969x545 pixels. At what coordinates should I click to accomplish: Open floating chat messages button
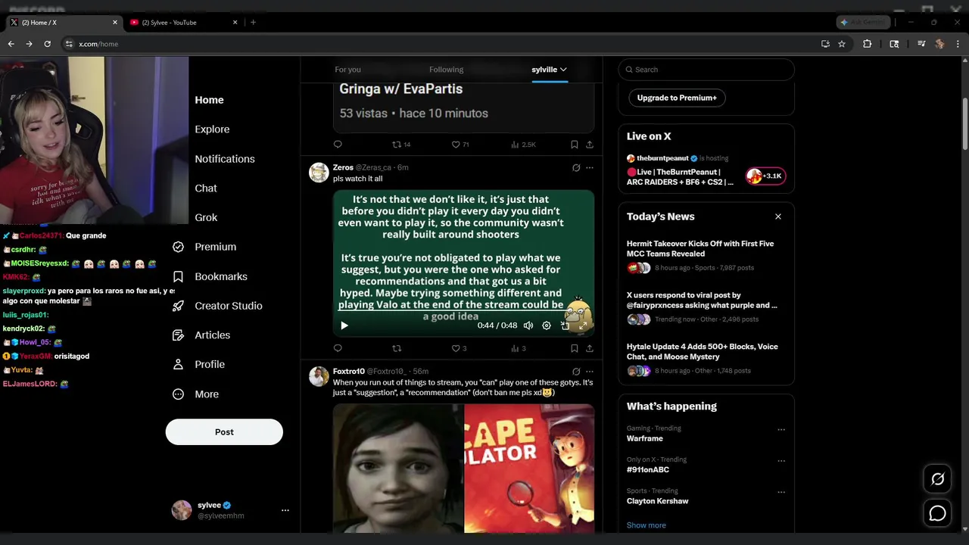click(937, 513)
